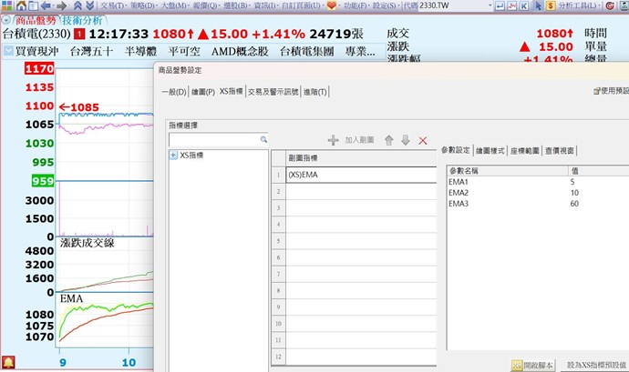629x372 pixels.
Task: Click the move down arrow icon
Action: pyautogui.click(x=406, y=140)
